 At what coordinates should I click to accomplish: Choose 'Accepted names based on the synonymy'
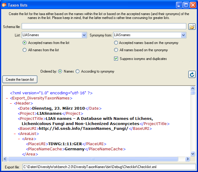coord(116,43)
